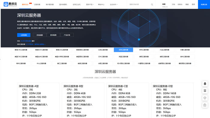Image resolution: width=210 pixels, height=118 pixels.
Task: Open the 备案 link in header
Action: pyautogui.click(x=187, y=4)
